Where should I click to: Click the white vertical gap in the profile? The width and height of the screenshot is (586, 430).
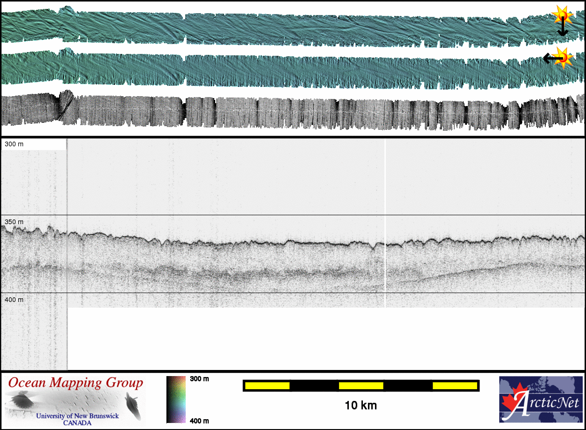click(x=385, y=223)
